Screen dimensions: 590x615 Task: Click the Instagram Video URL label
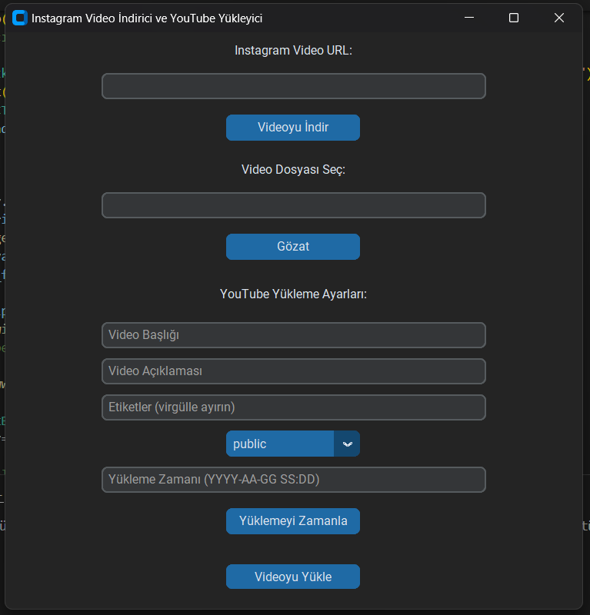[x=293, y=50]
